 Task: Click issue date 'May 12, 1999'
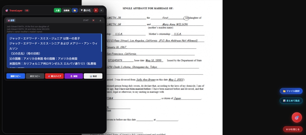[x=153, y=60]
